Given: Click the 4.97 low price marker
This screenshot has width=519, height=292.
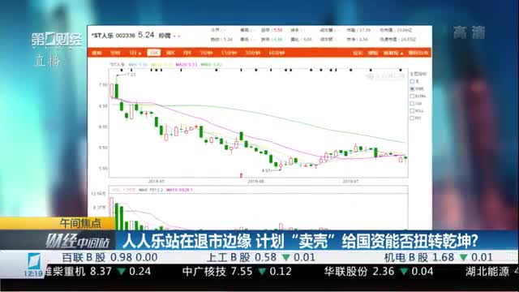Looking at the screenshot, I should coord(266,170).
